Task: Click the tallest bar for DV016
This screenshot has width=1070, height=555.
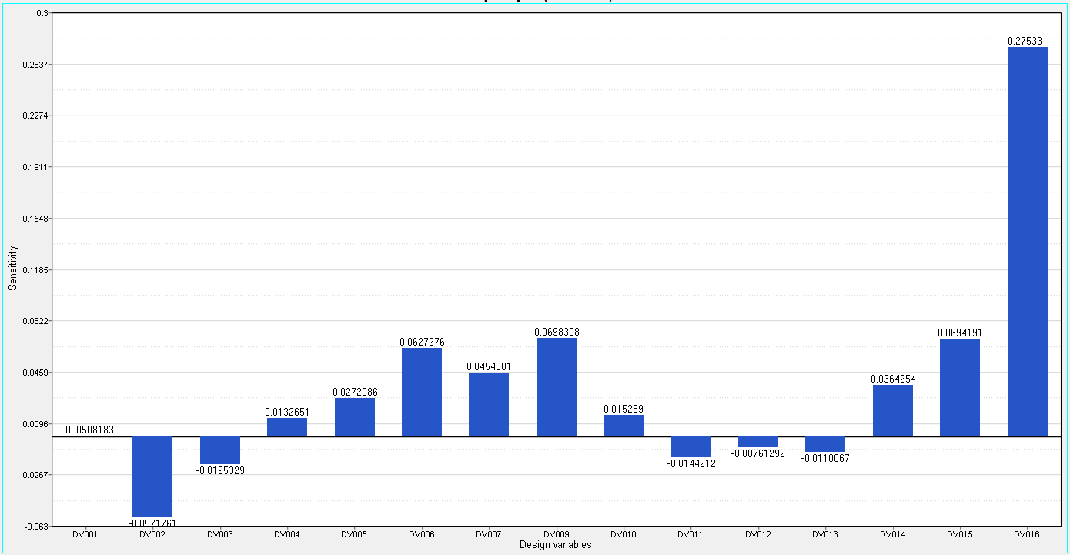Action: [x=1027, y=242]
